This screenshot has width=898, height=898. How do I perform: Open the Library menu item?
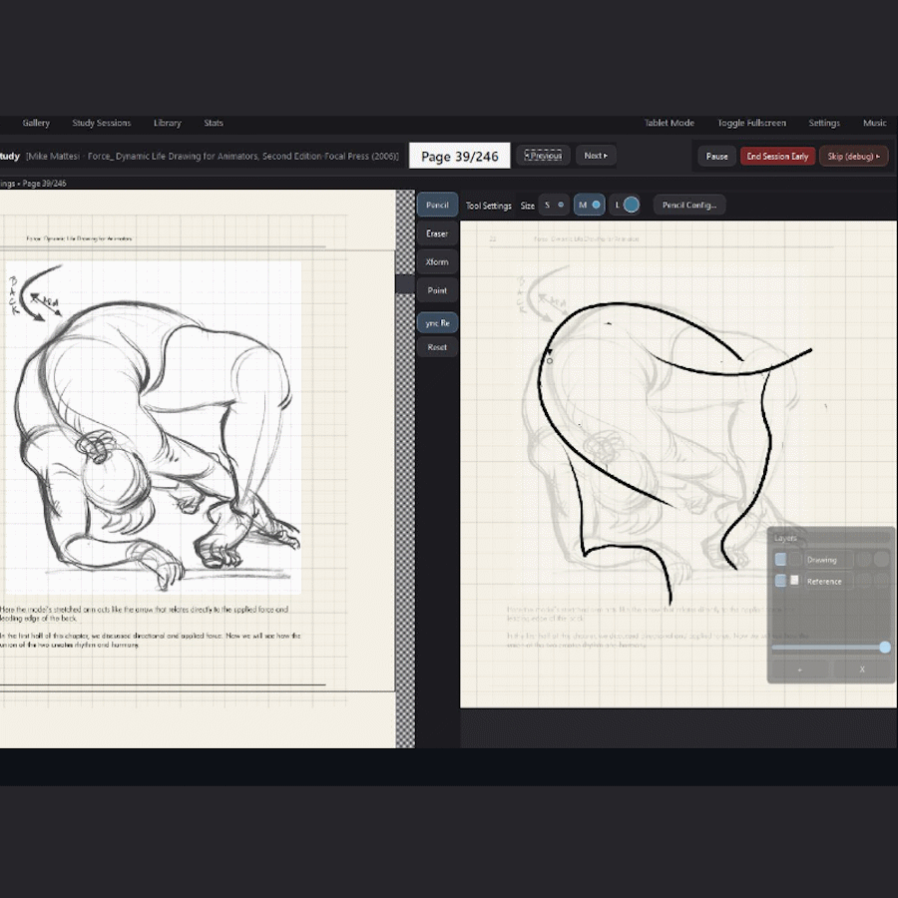pos(168,123)
